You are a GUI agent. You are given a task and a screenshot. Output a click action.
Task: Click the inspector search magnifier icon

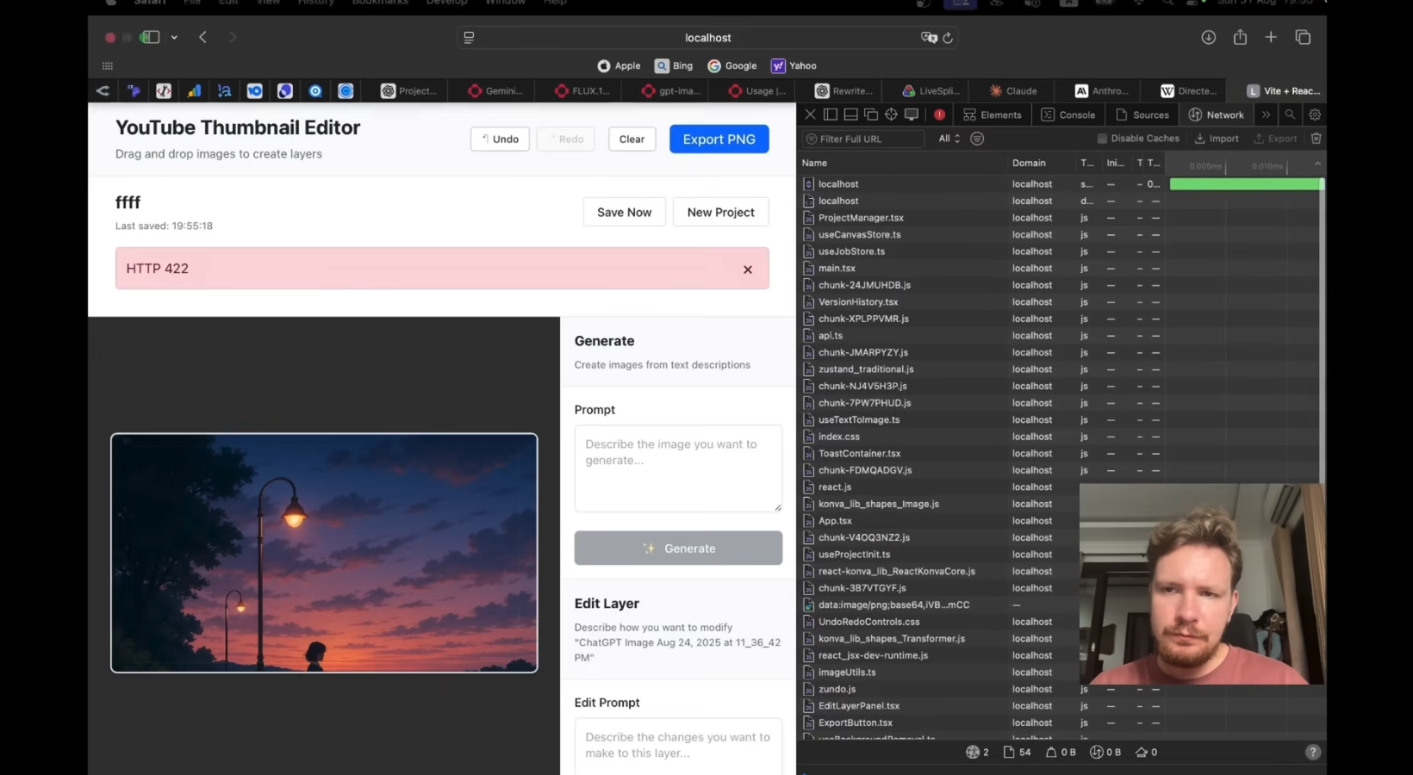click(1290, 115)
